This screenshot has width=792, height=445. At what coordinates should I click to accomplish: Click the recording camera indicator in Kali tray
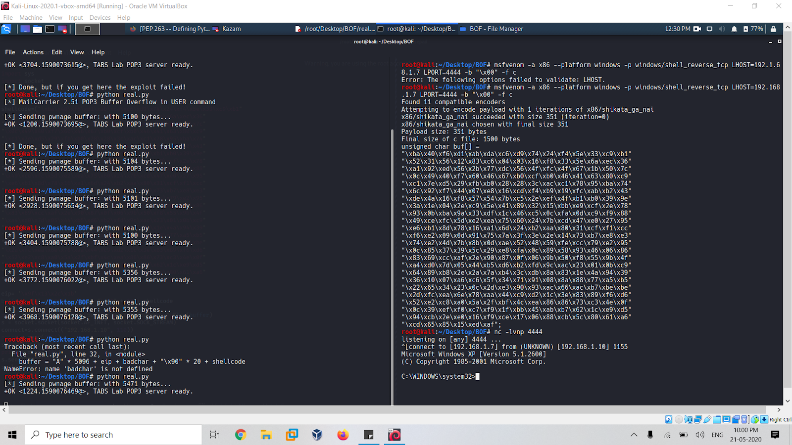(697, 29)
